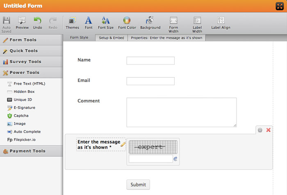Undo the last change
287x195 pixels.
[x=37, y=23]
